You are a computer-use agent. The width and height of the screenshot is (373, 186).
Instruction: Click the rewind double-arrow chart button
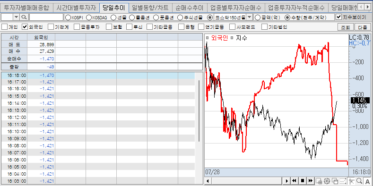294,181
